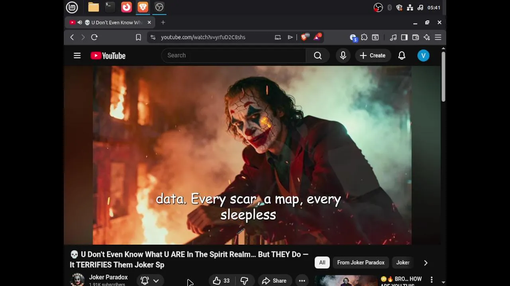Select the 'All' filter chip
This screenshot has width=510, height=286.
click(x=322, y=263)
